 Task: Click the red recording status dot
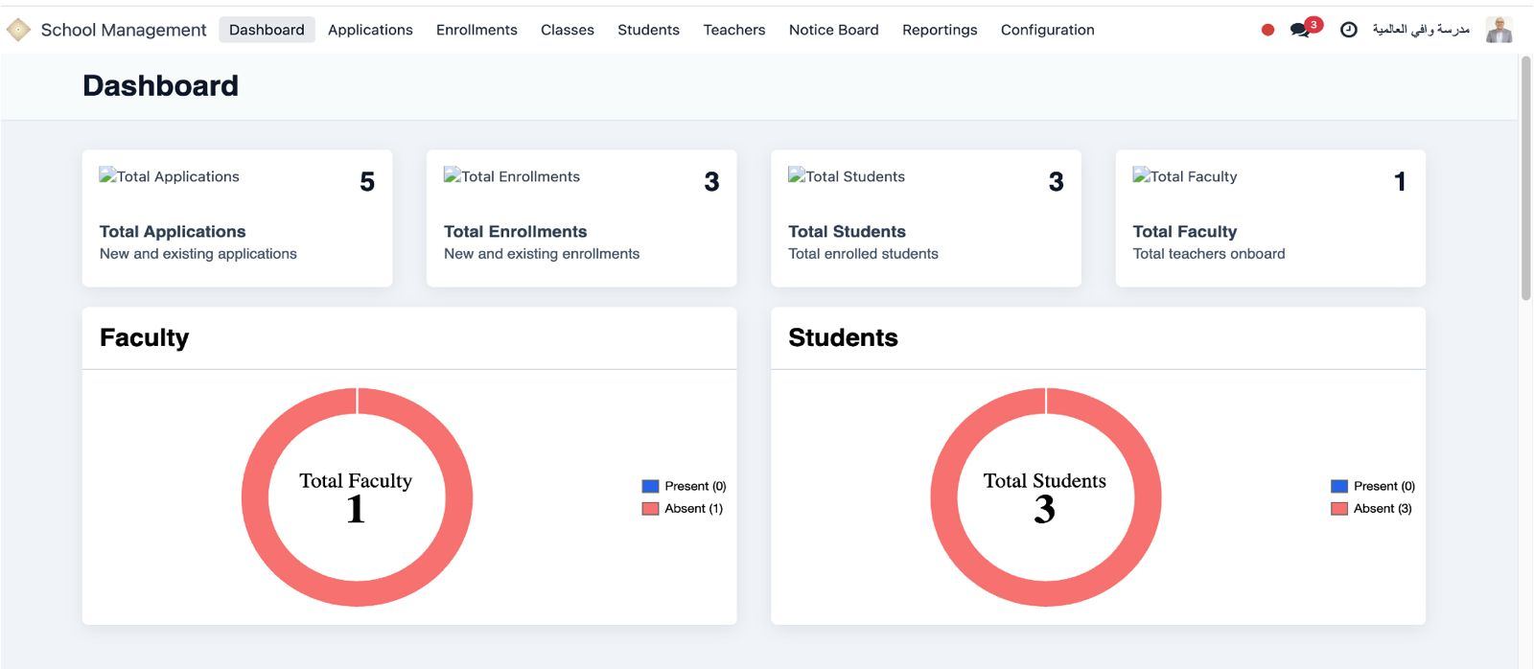pyautogui.click(x=1267, y=30)
